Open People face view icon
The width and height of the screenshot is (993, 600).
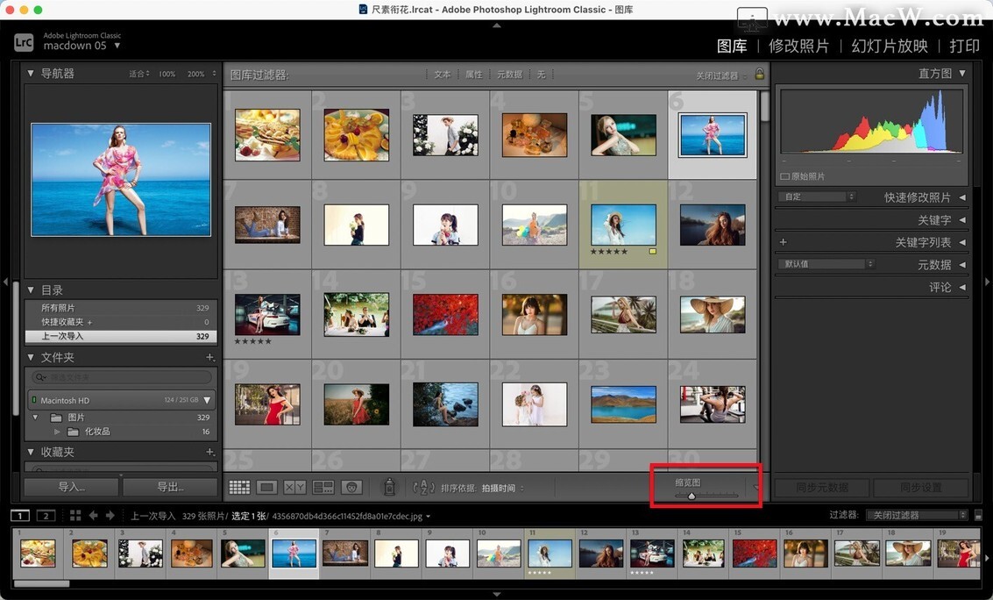click(x=351, y=487)
